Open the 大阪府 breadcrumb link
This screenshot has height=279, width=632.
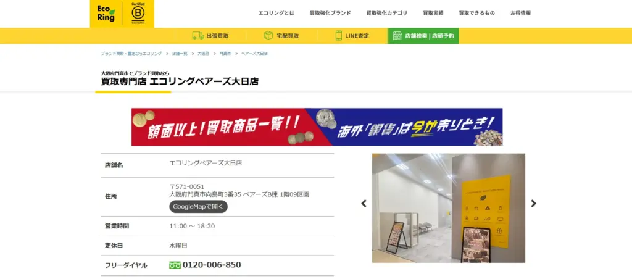coord(203,53)
